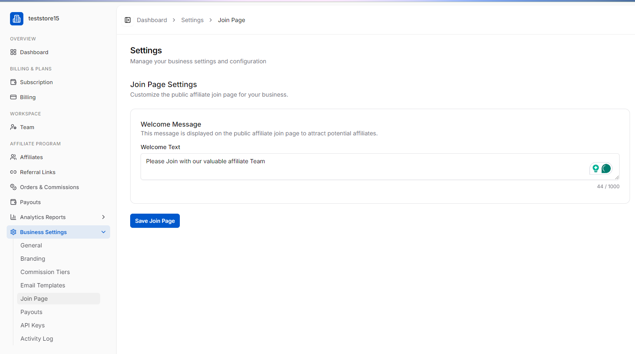Click the Team user icon
This screenshot has height=354, width=635.
tap(13, 127)
